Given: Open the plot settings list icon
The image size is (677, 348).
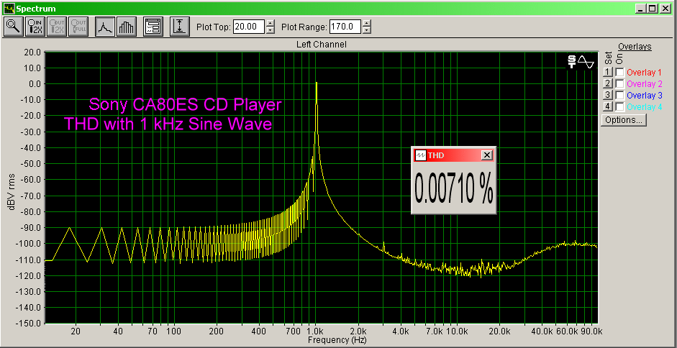Looking at the screenshot, I should (x=153, y=27).
